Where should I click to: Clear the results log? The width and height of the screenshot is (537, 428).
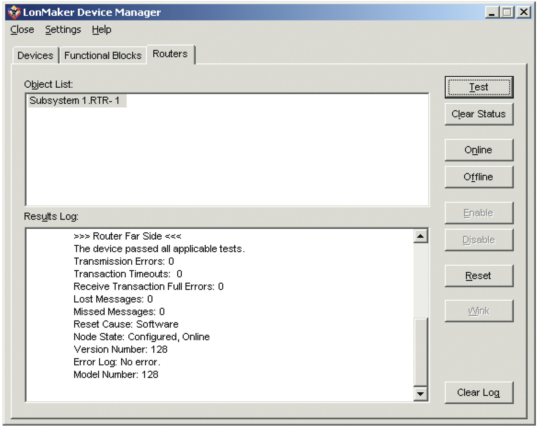tap(479, 393)
